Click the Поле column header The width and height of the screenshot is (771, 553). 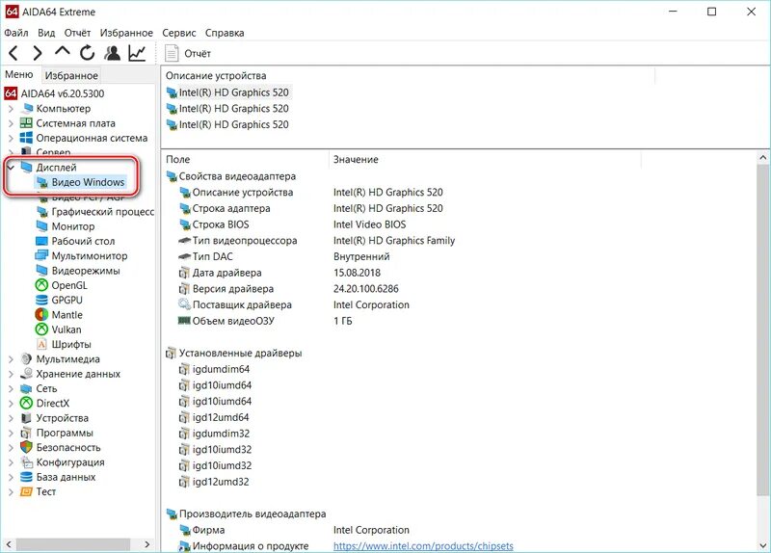[x=246, y=160]
